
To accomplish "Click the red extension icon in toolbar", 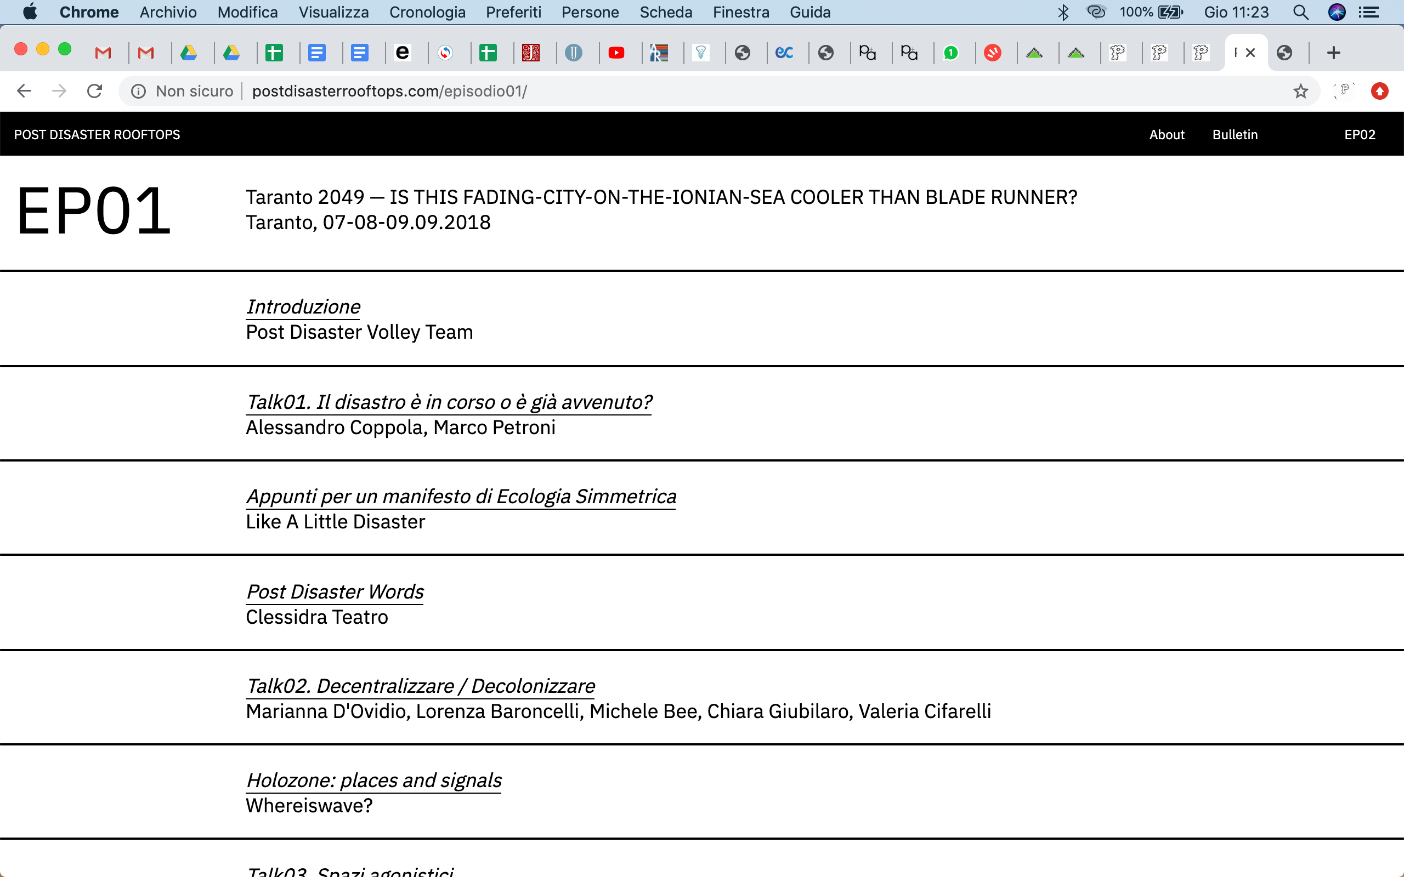I will pos(1380,91).
